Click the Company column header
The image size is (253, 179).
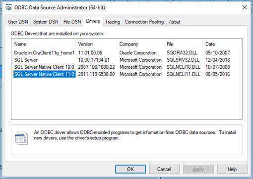pos(140,44)
